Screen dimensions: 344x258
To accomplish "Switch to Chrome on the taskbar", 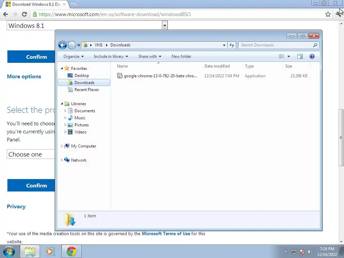I will pos(72,251).
